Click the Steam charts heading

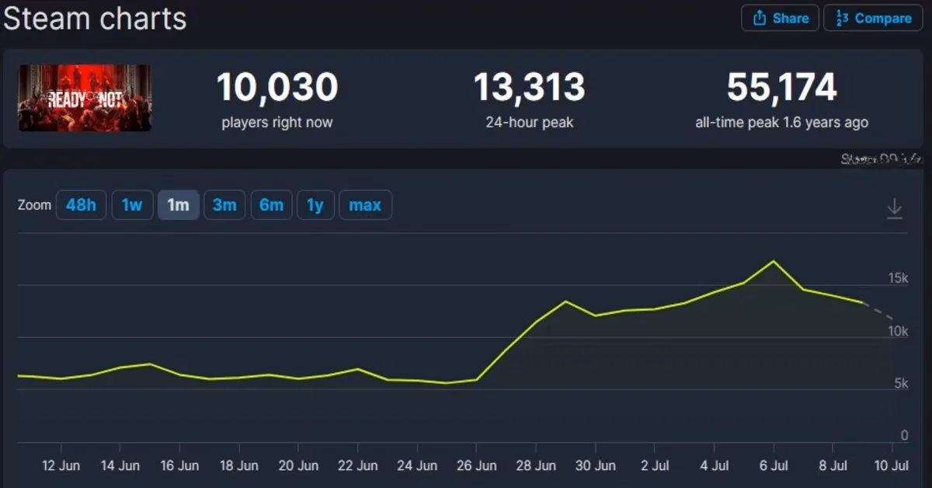93,19
